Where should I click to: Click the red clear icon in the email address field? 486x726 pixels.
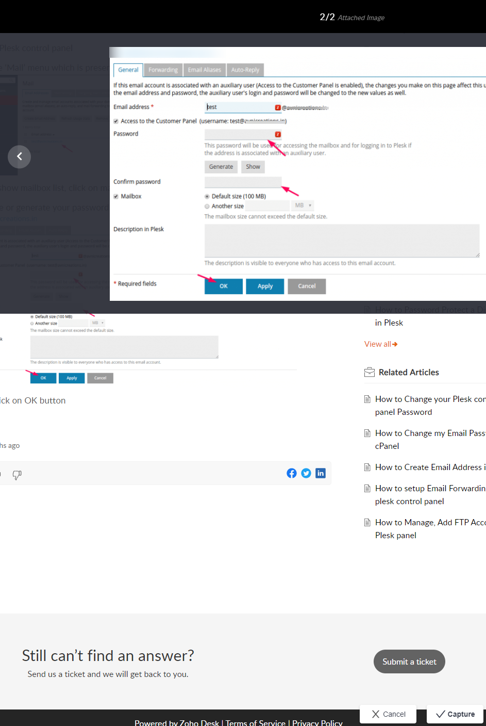click(x=277, y=107)
